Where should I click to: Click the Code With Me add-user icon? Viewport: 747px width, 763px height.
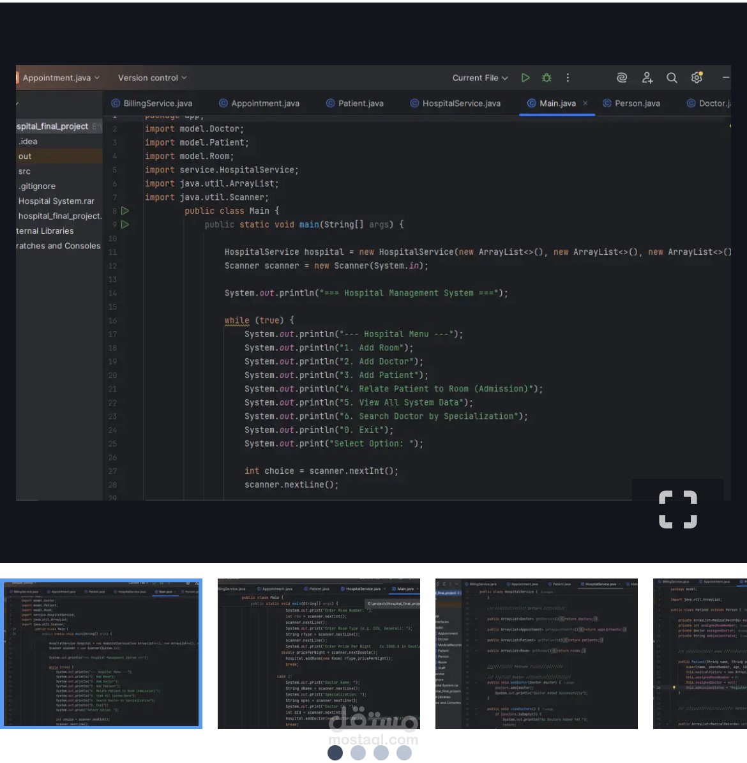tap(647, 78)
